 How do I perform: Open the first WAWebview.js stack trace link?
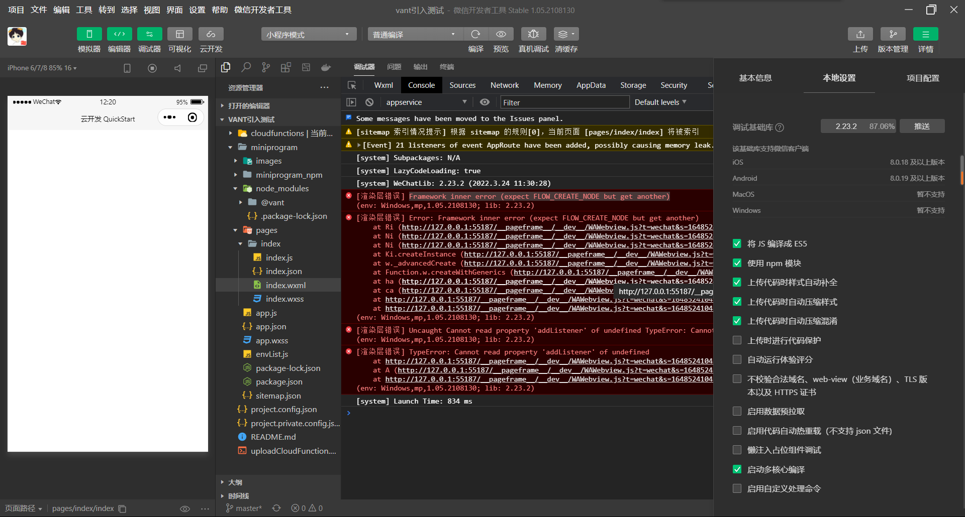click(557, 227)
